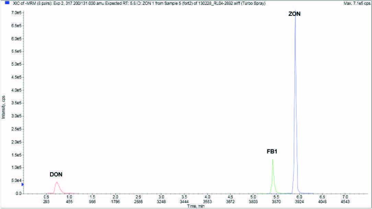This screenshot has width=372, height=209.
Task: Click scan number 3803 on time axis
Action: (253, 202)
